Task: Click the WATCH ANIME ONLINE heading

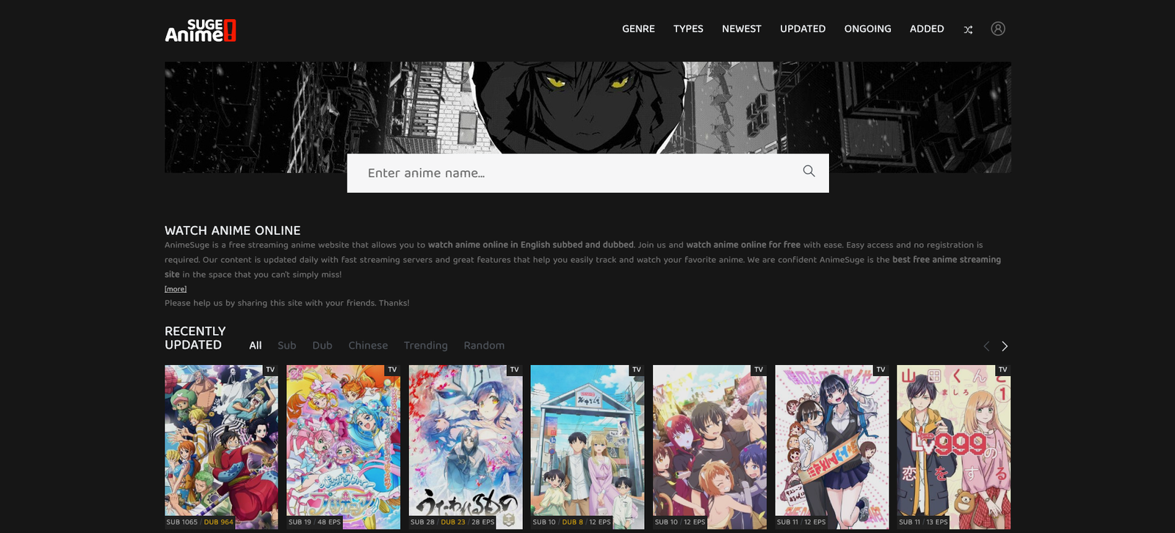Action: tap(233, 231)
